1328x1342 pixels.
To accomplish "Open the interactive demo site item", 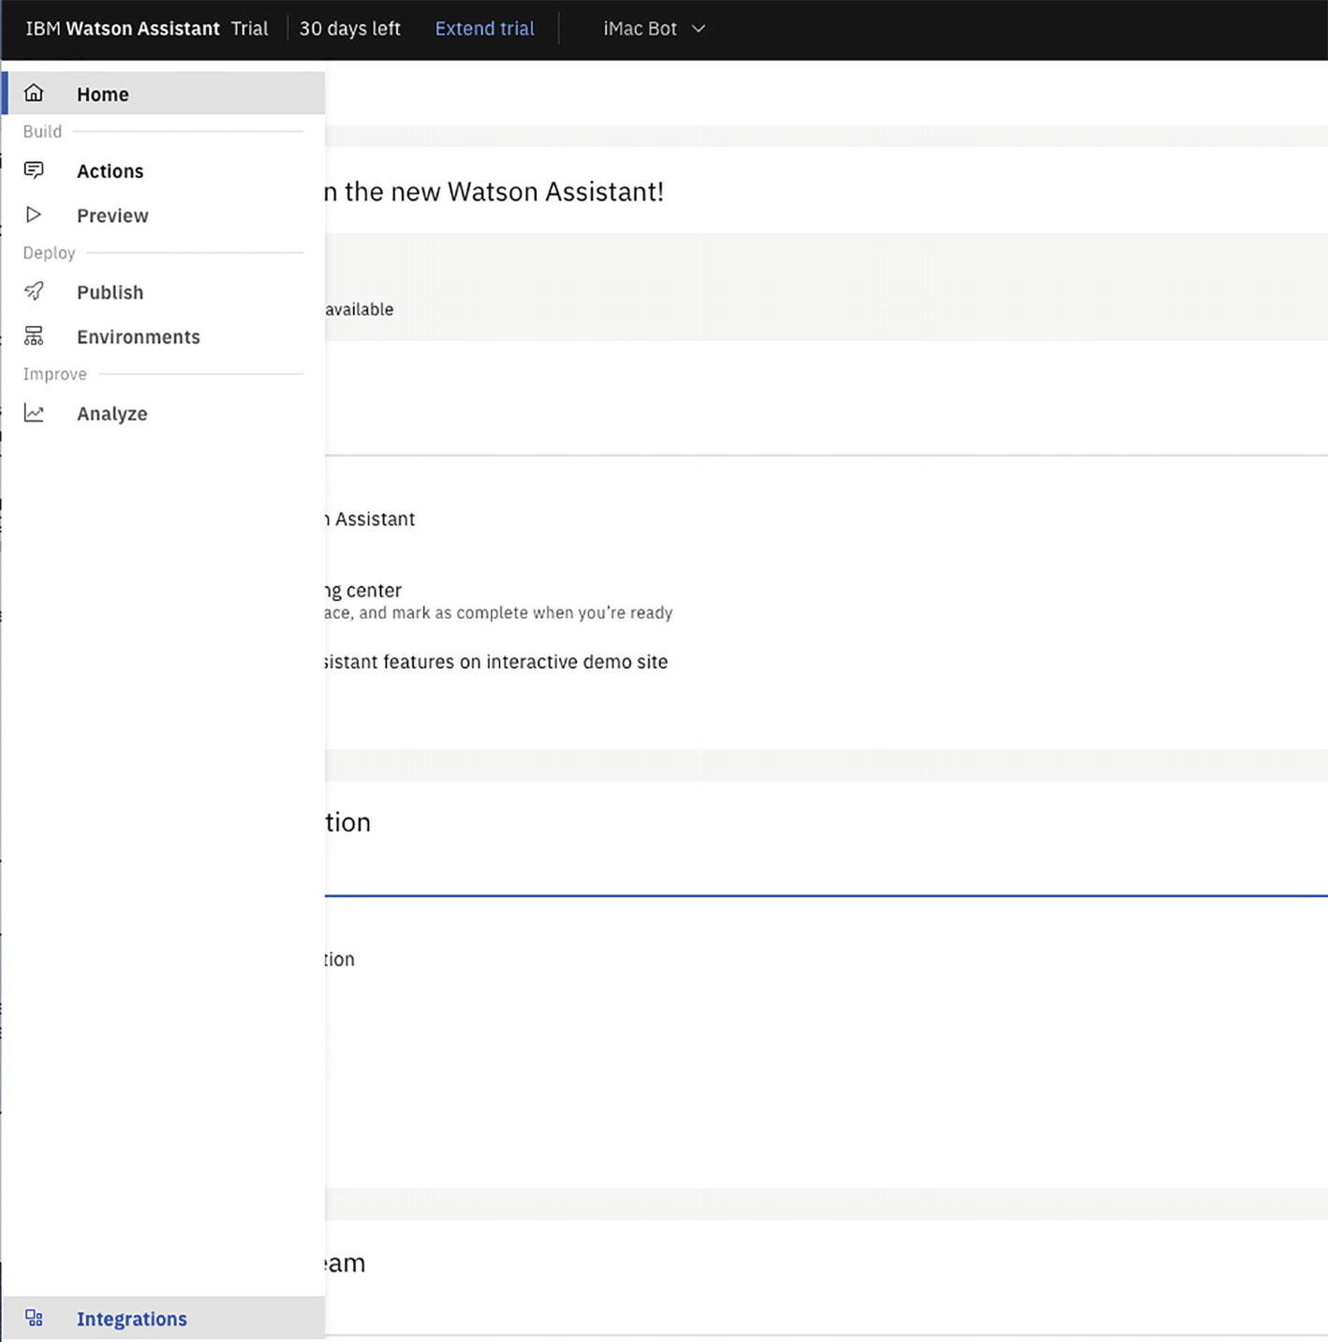I will click(x=496, y=662).
